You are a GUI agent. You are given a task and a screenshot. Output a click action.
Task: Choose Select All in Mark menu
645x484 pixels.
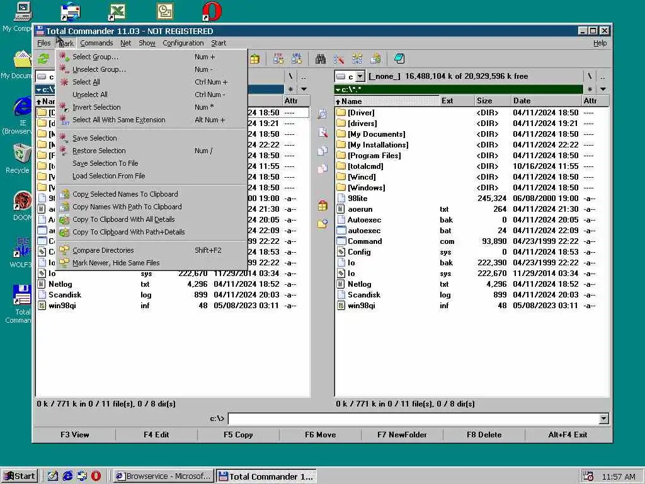151,82
